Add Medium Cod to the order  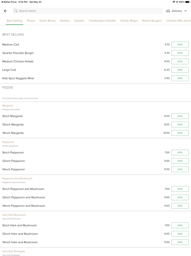point(180,44)
